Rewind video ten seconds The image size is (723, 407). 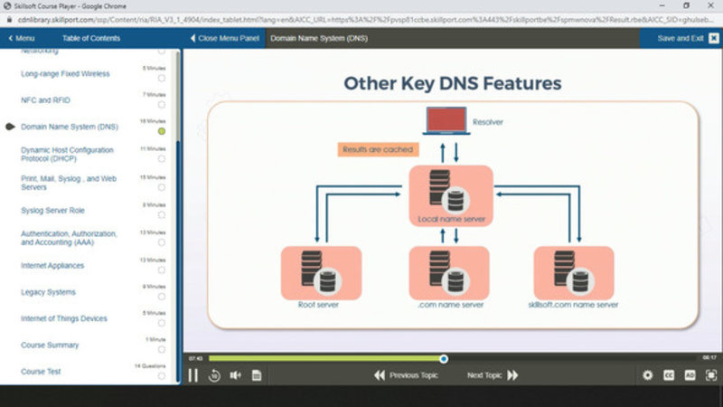214,375
